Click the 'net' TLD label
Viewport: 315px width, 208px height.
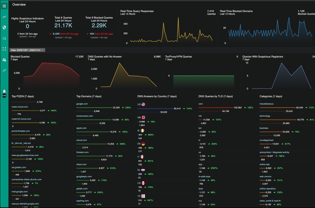200,116
